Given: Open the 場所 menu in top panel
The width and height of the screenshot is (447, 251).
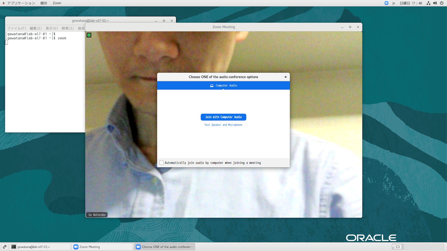Looking at the screenshot, I should tap(44, 3).
